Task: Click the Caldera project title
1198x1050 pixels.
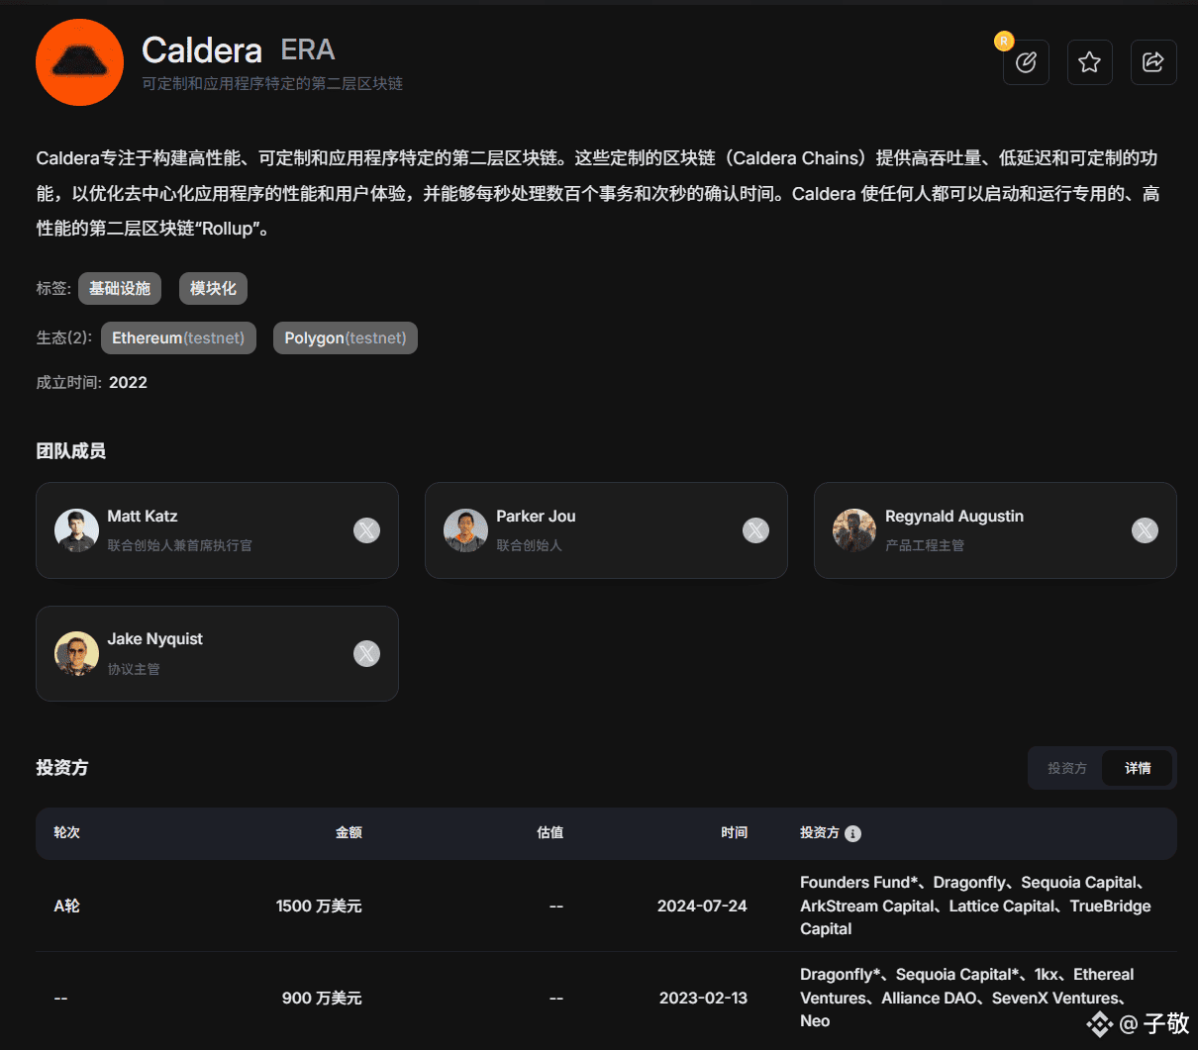Action: coord(202,49)
